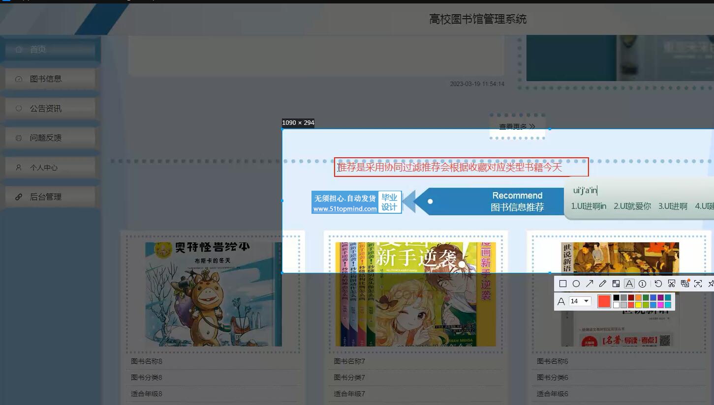This screenshot has width=714, height=405.
Task: Open the 奥特怪兽绘本 book cover thumbnail
Action: pyautogui.click(x=213, y=294)
